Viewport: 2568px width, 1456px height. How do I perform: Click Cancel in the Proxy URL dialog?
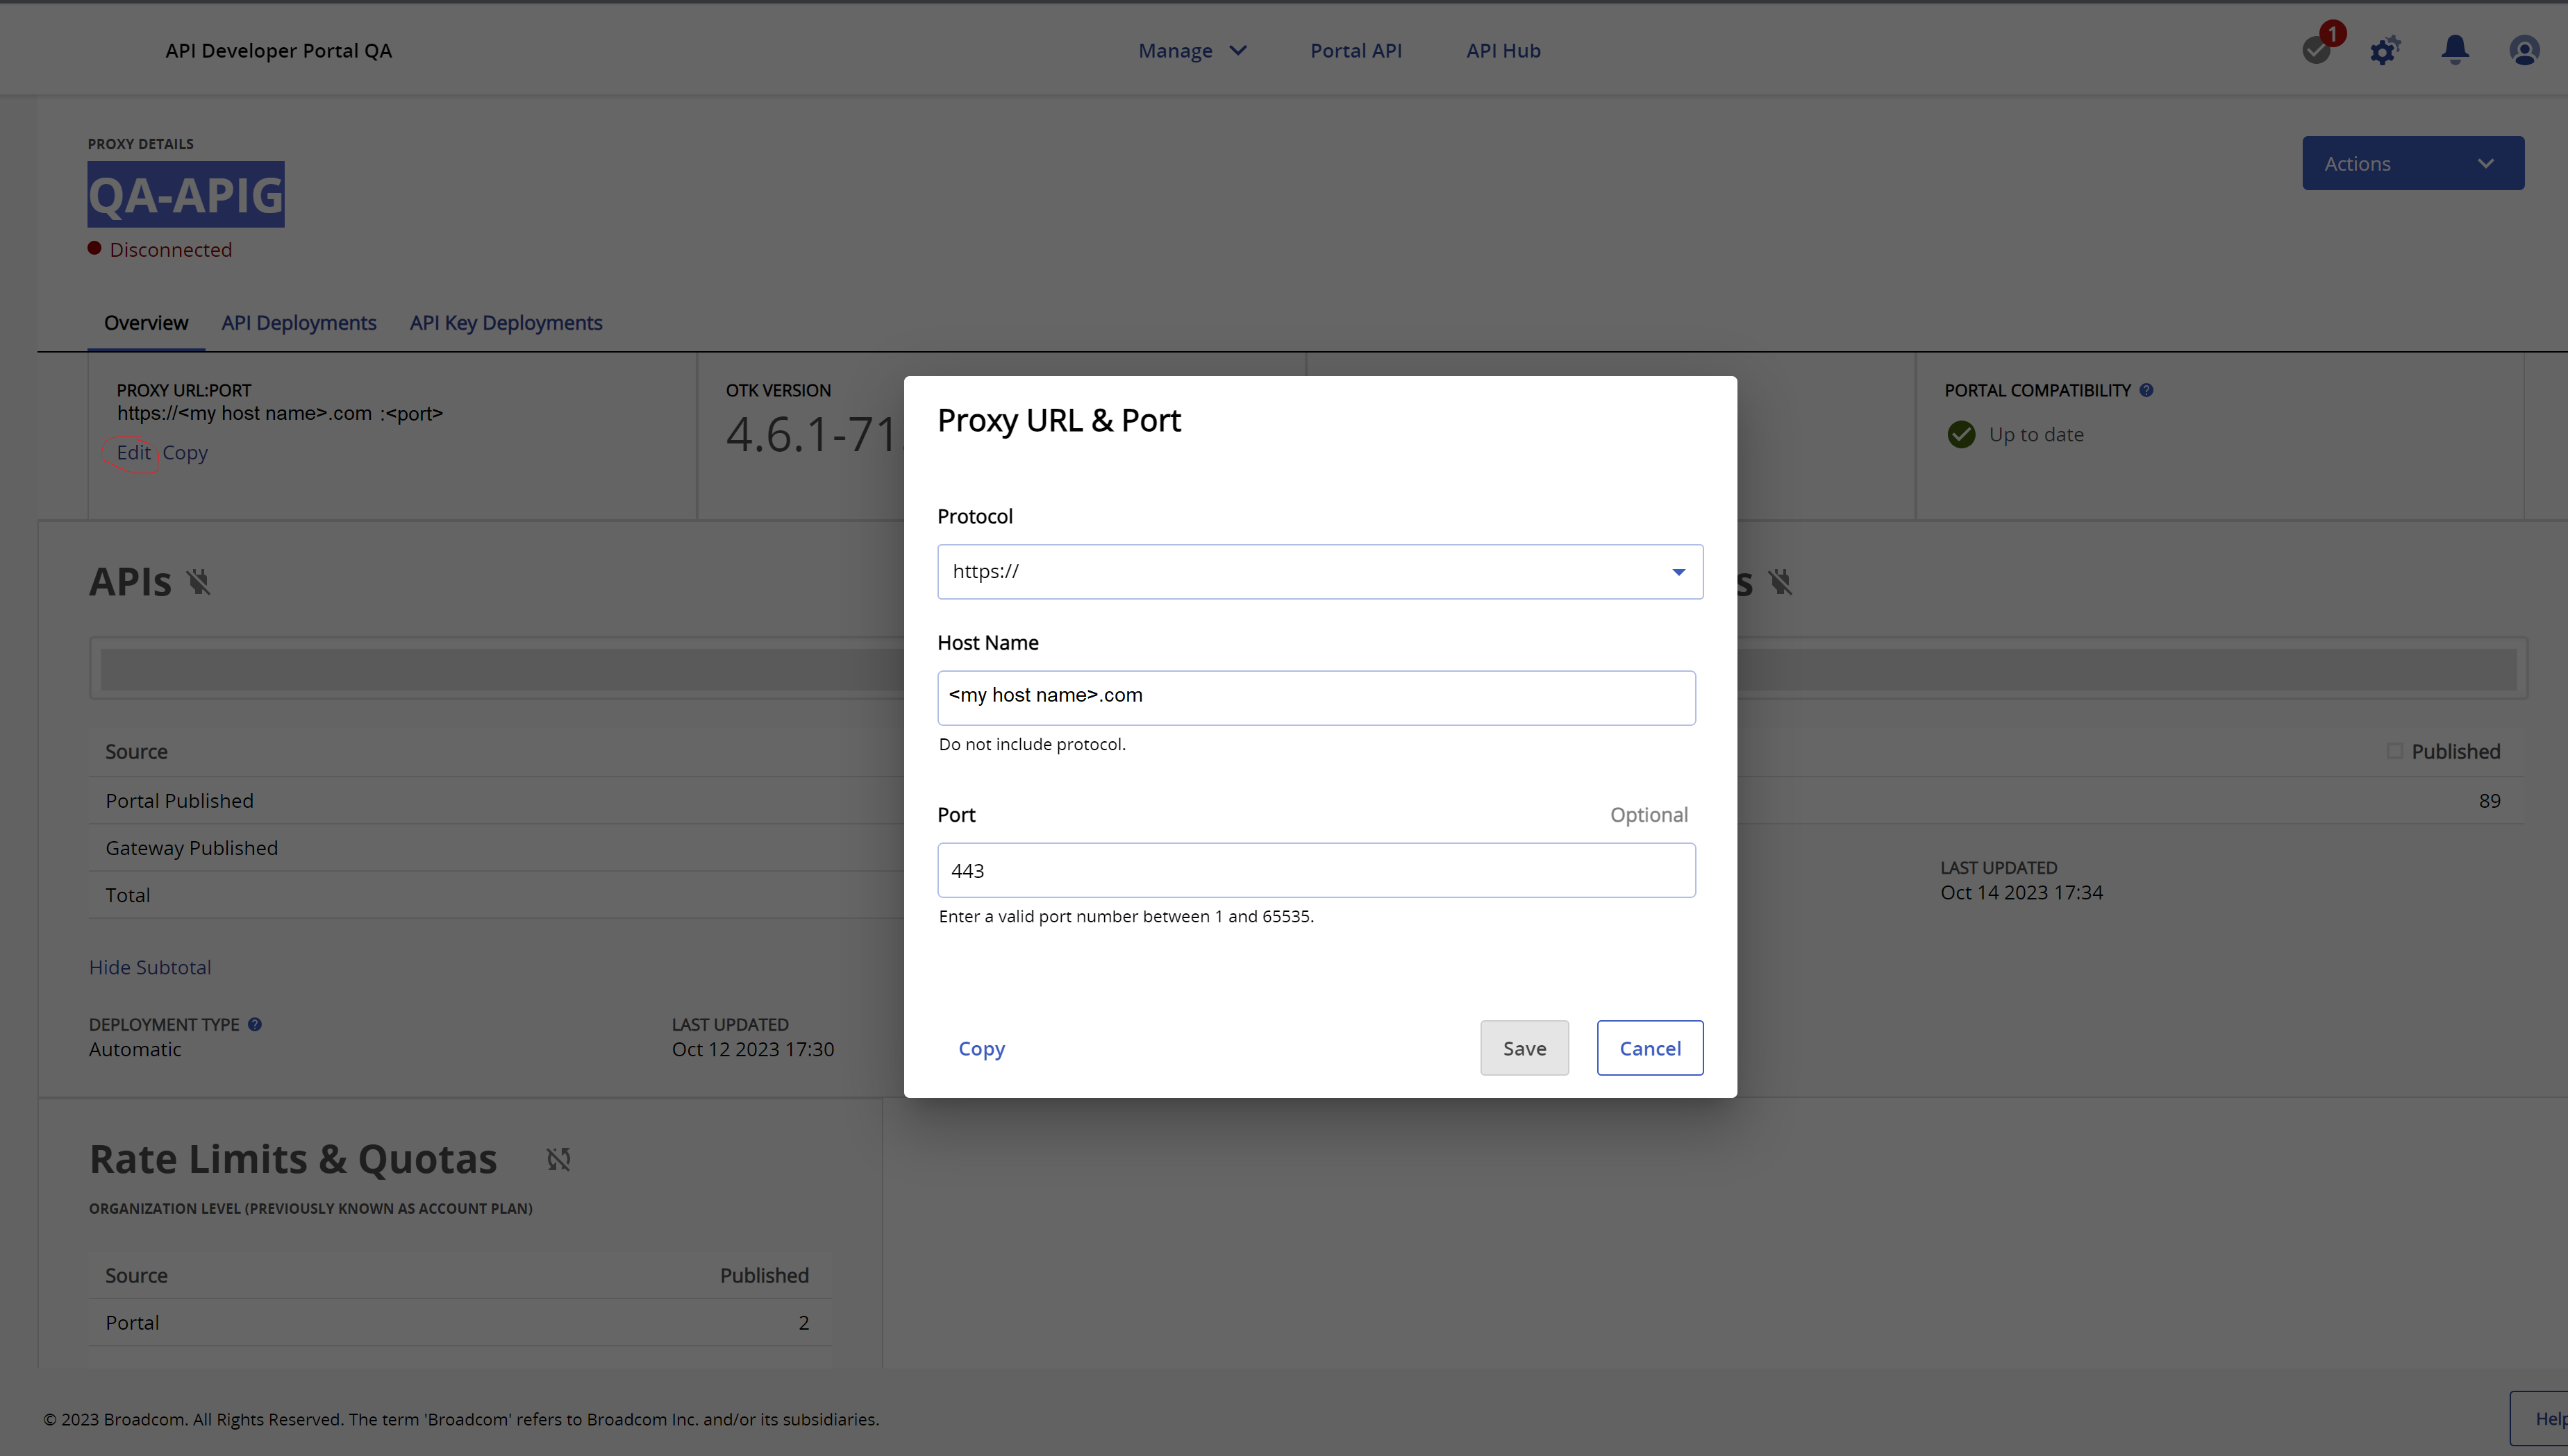[1650, 1048]
